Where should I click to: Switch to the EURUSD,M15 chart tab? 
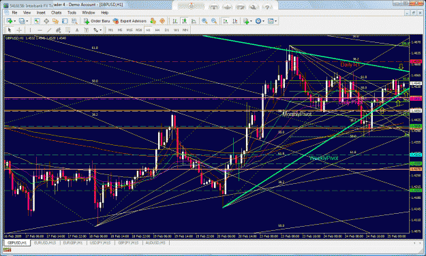point(45,242)
